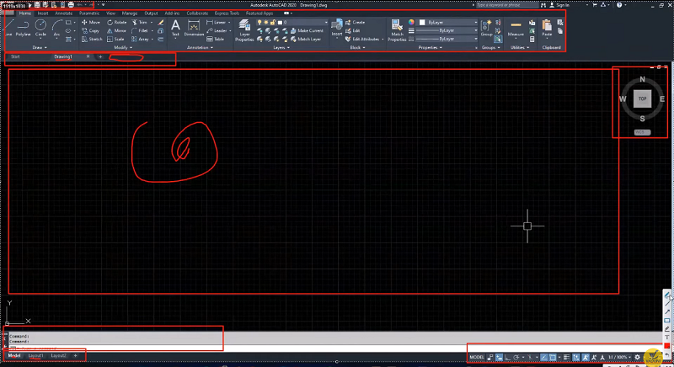Screen dimensions: 674x367
Task: Open the WCS button below ViewCube
Action: click(642, 132)
